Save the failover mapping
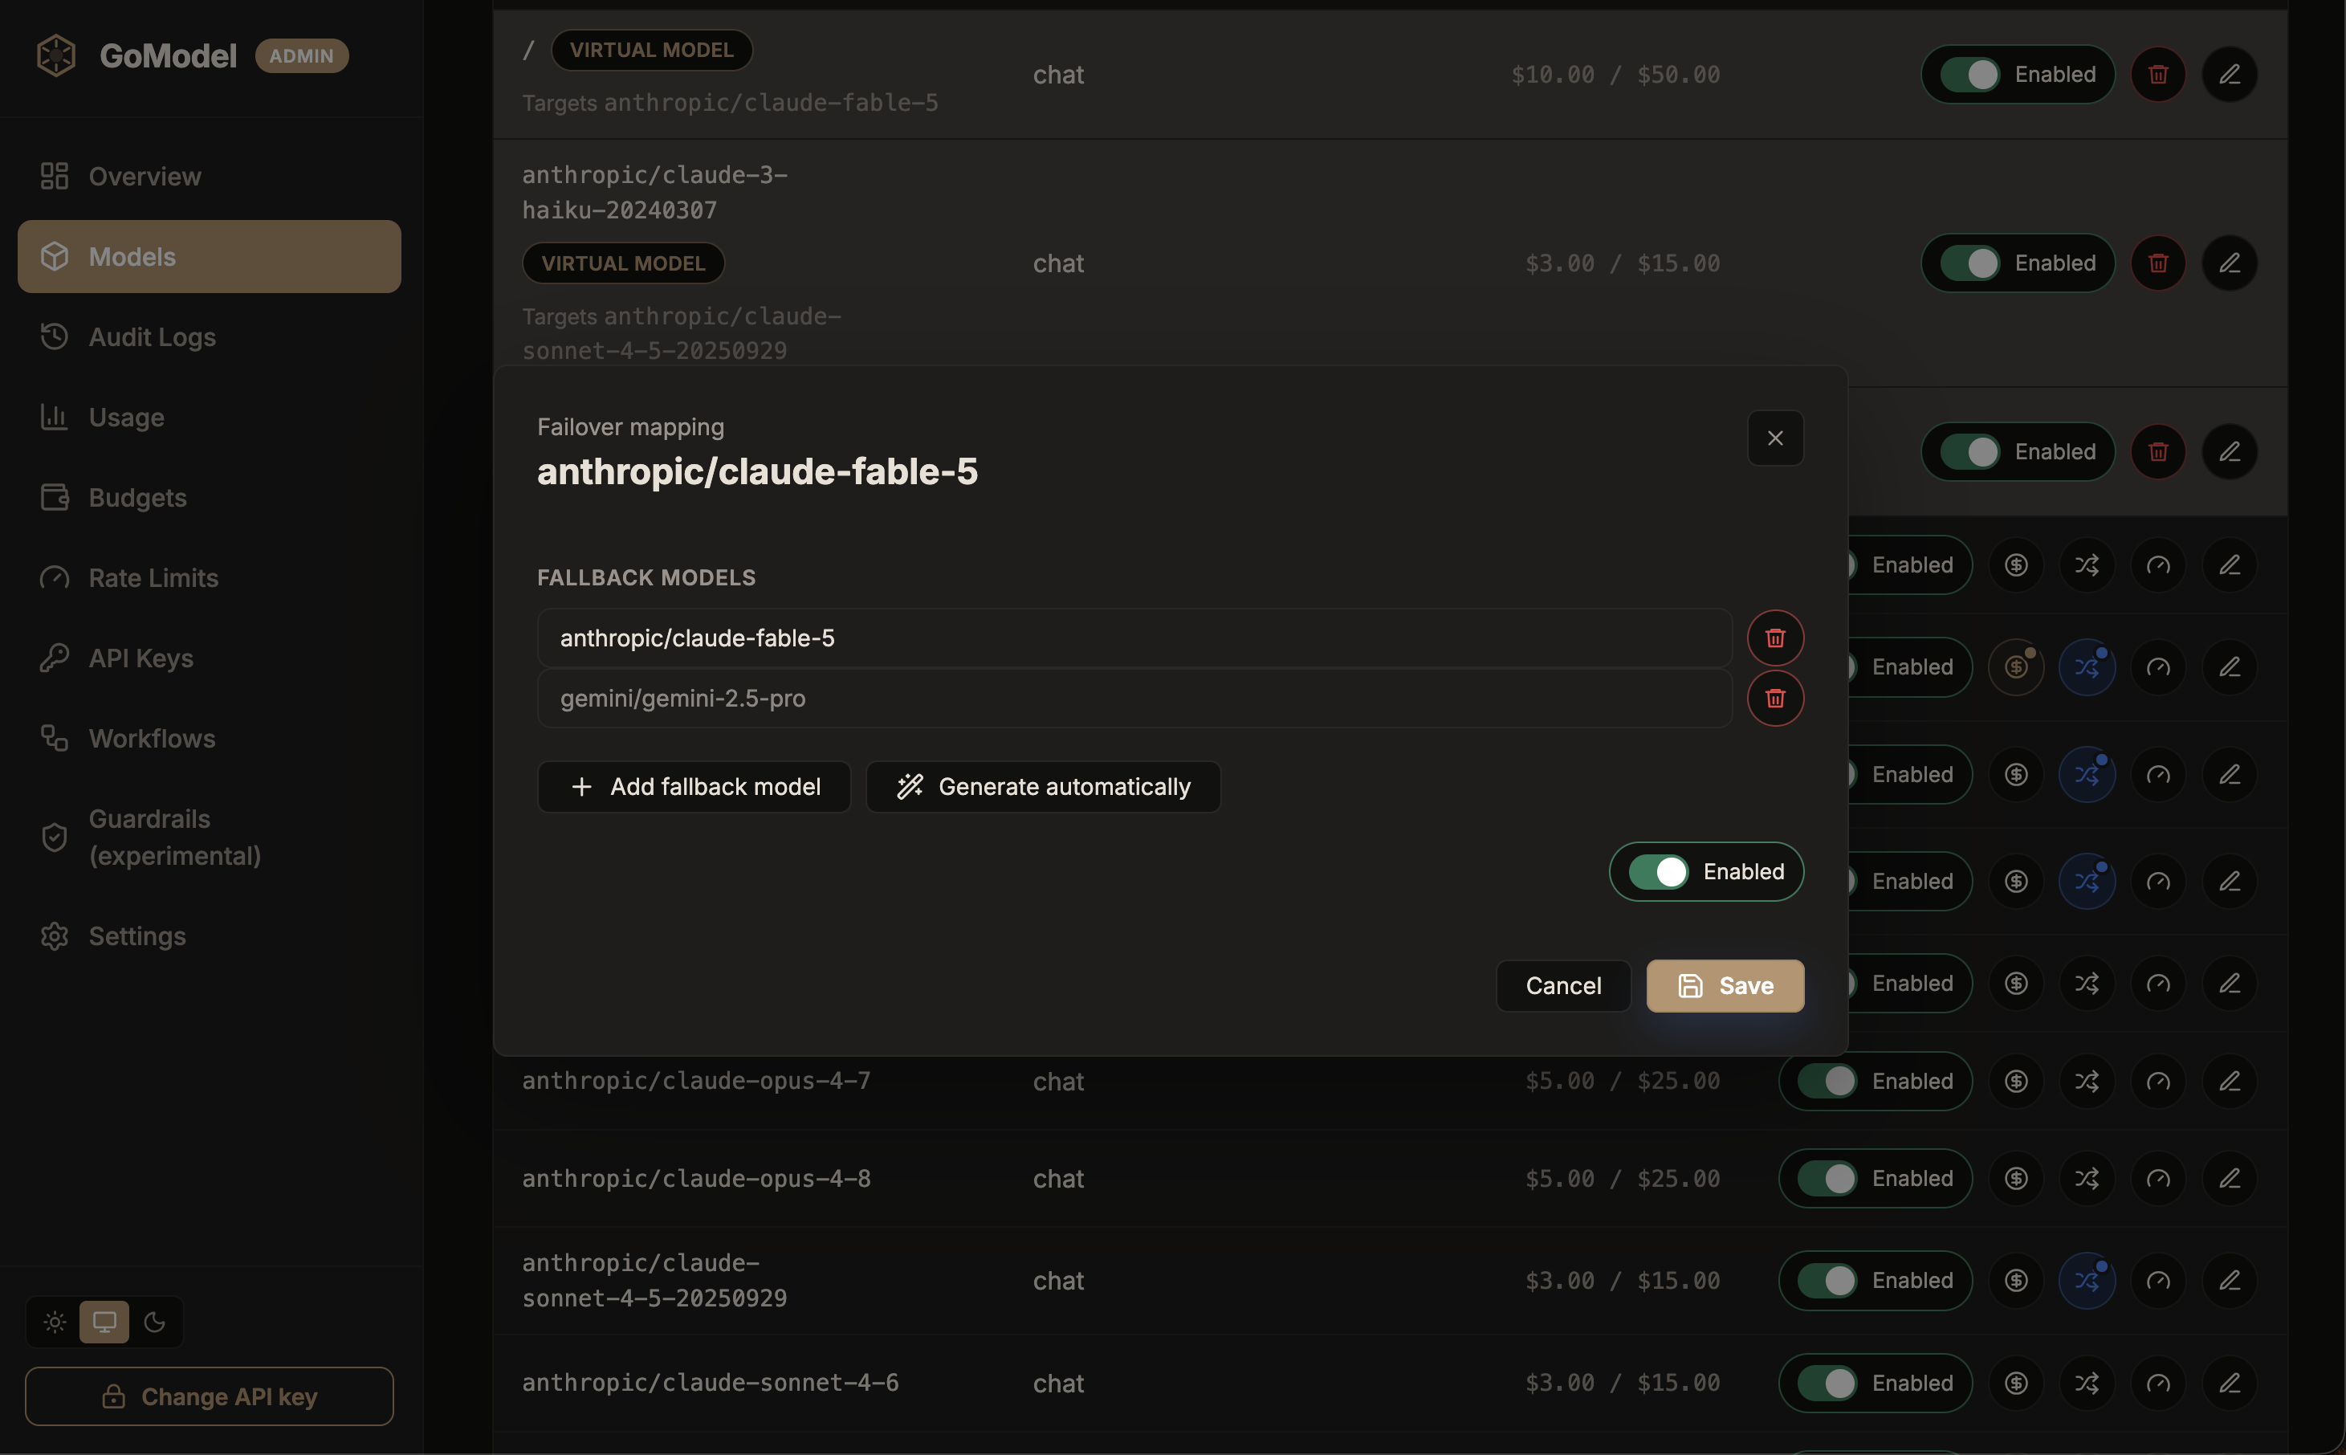This screenshot has width=2346, height=1455. [1725, 985]
